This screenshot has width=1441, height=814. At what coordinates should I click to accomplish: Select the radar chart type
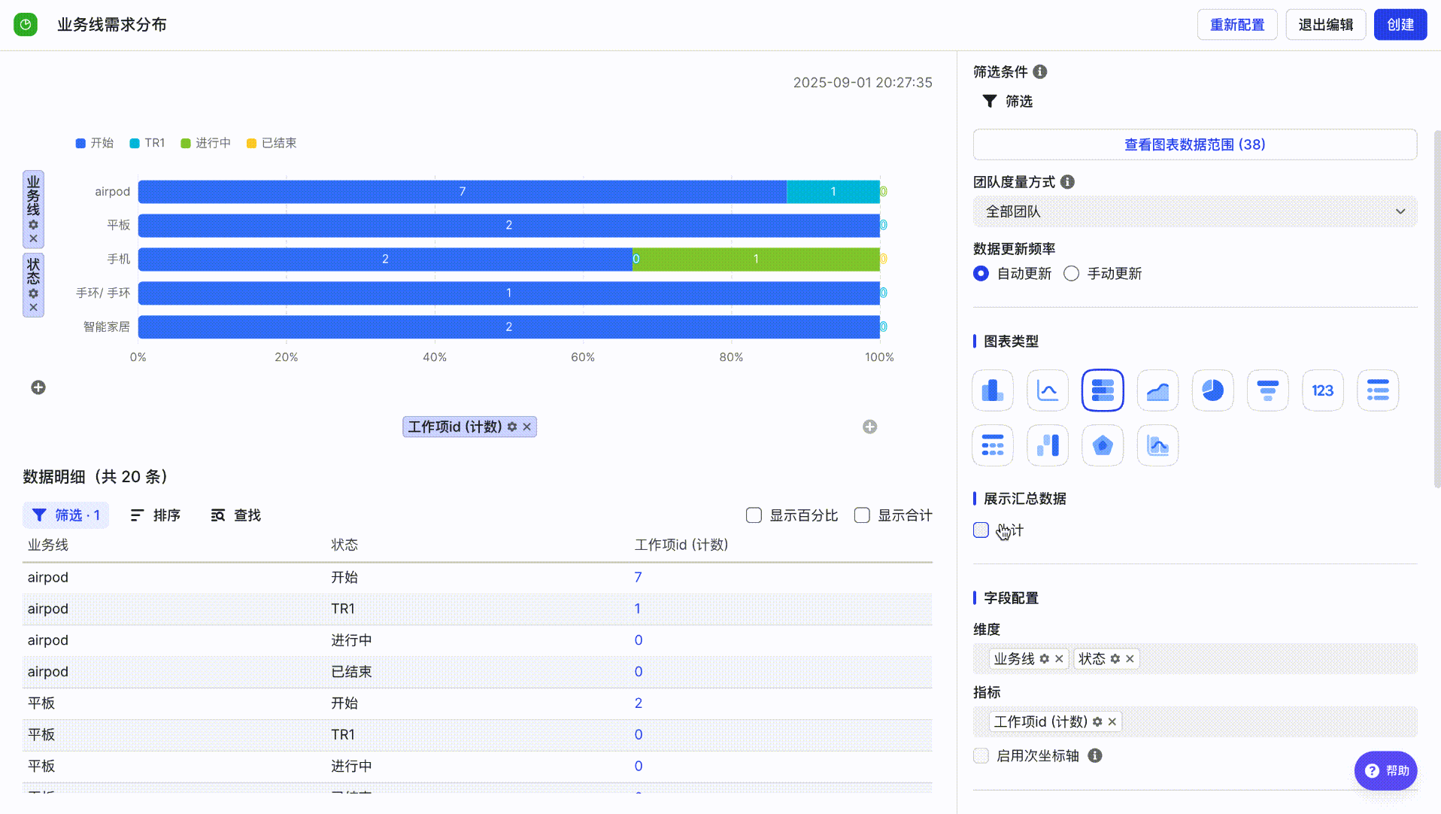point(1103,445)
